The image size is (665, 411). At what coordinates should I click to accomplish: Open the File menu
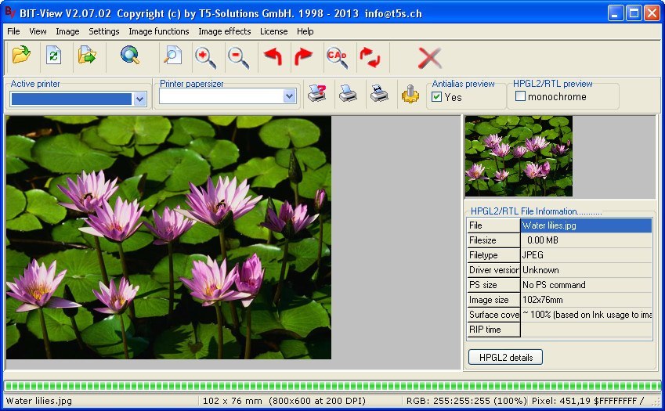13,31
